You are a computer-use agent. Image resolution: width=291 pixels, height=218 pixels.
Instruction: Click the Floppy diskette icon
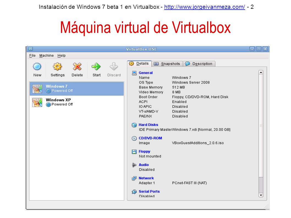pos(134,151)
